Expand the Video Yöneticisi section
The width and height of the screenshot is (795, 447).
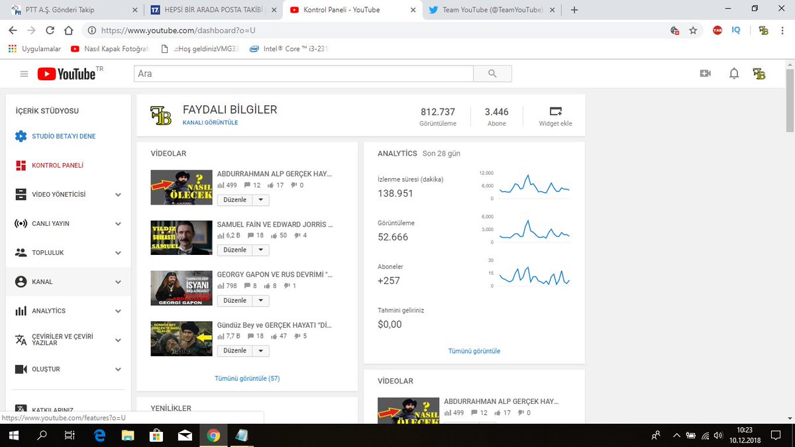[118, 195]
